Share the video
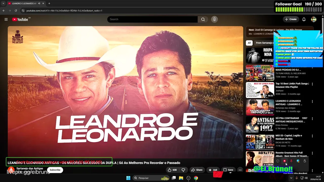324x182 pixels. click(197, 170)
